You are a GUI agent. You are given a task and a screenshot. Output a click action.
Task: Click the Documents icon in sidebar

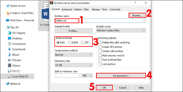click(10, 44)
